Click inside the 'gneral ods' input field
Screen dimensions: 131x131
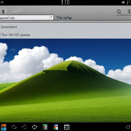click(x=27, y=18)
